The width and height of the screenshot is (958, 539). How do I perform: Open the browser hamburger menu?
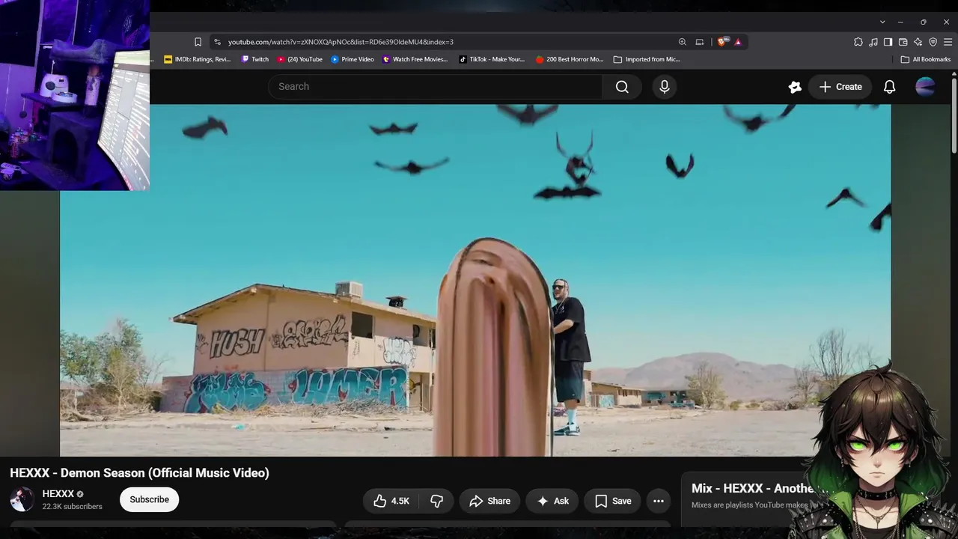click(948, 42)
